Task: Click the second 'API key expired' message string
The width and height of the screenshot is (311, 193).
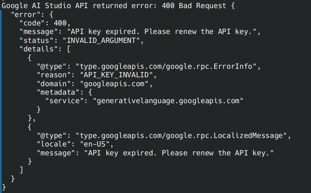Action: 179,153
